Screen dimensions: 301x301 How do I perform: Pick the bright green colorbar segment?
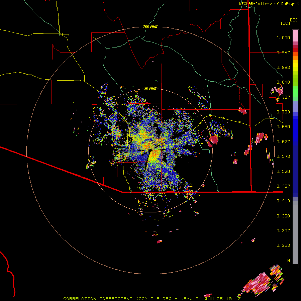tap(295, 91)
